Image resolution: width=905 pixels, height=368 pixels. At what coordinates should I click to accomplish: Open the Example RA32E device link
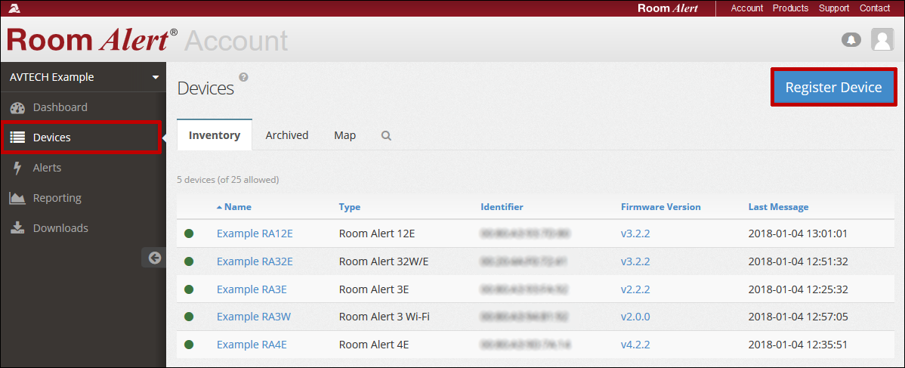[x=255, y=261]
